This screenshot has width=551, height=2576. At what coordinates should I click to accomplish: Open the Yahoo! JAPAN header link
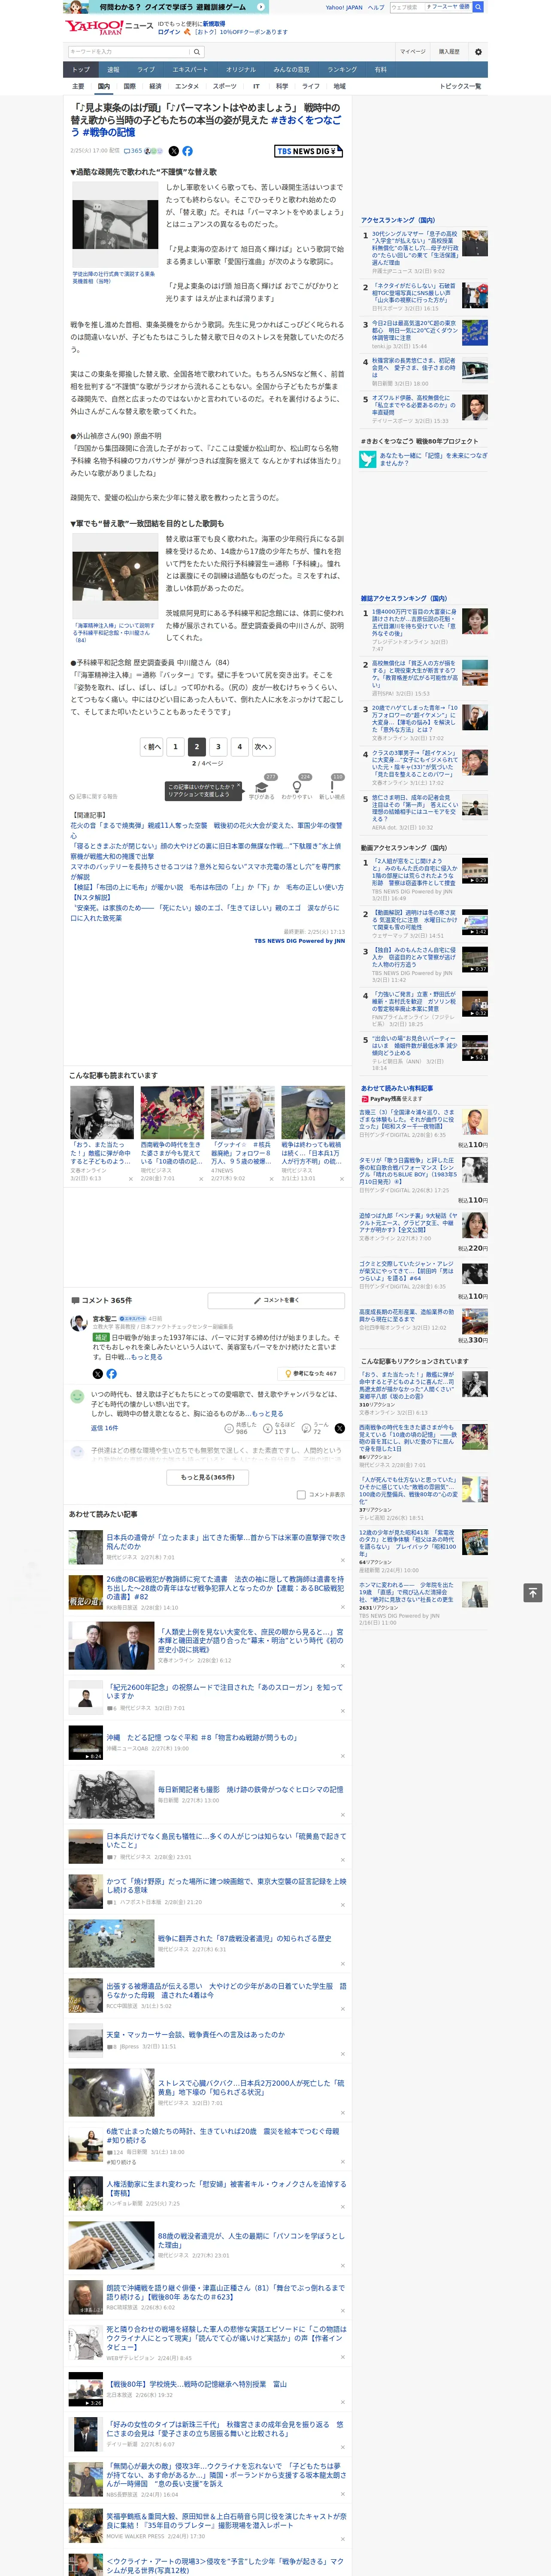344,7
